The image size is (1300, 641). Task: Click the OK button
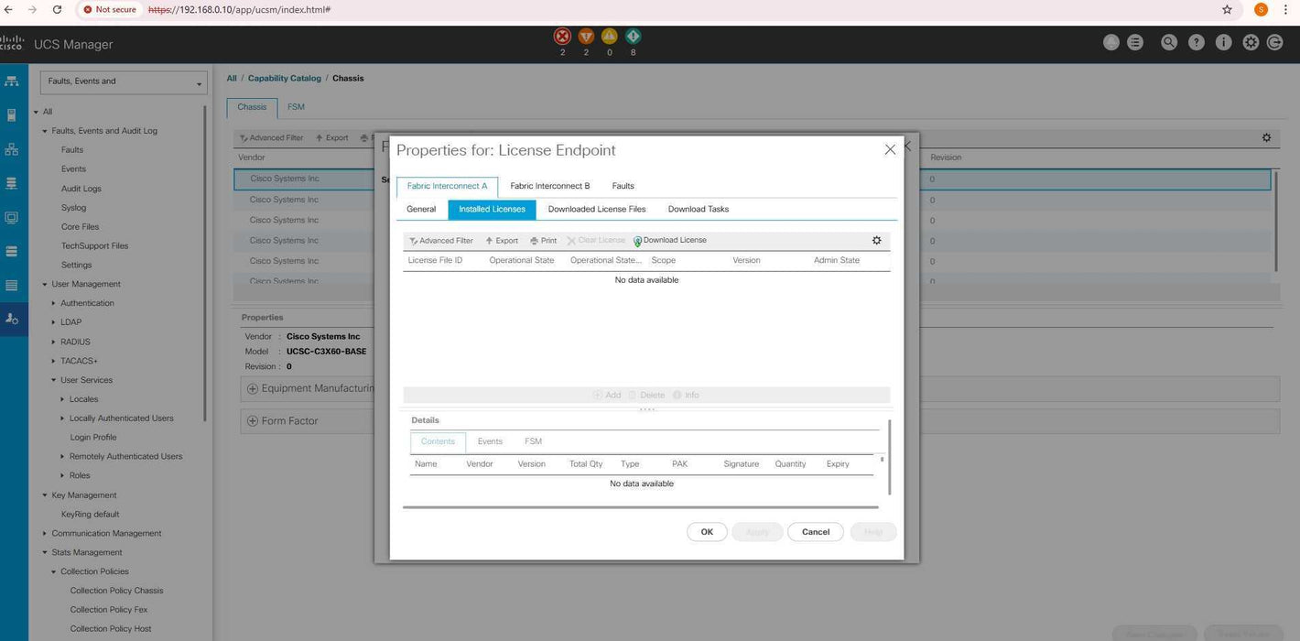tap(707, 532)
